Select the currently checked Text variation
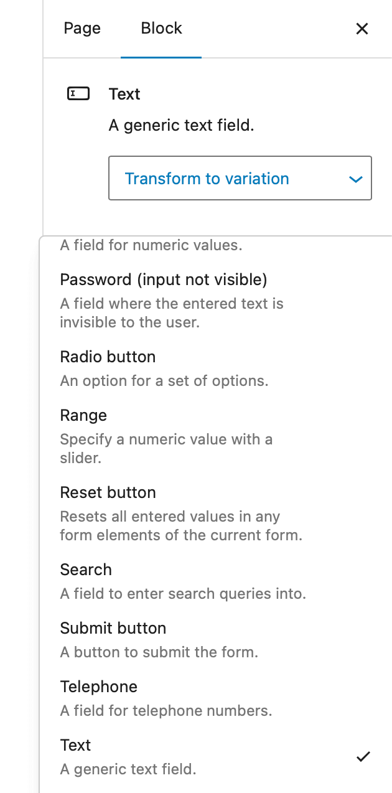 75,745
